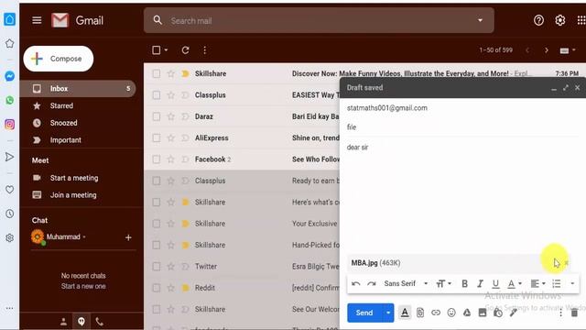Refresh the inbox list

[x=185, y=50]
